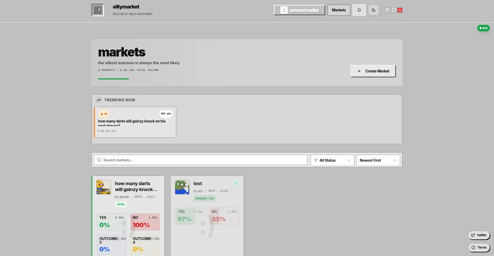Viewport: 494px width, 256px height.
Task: Open the Terms info button
Action: pyautogui.click(x=479, y=247)
